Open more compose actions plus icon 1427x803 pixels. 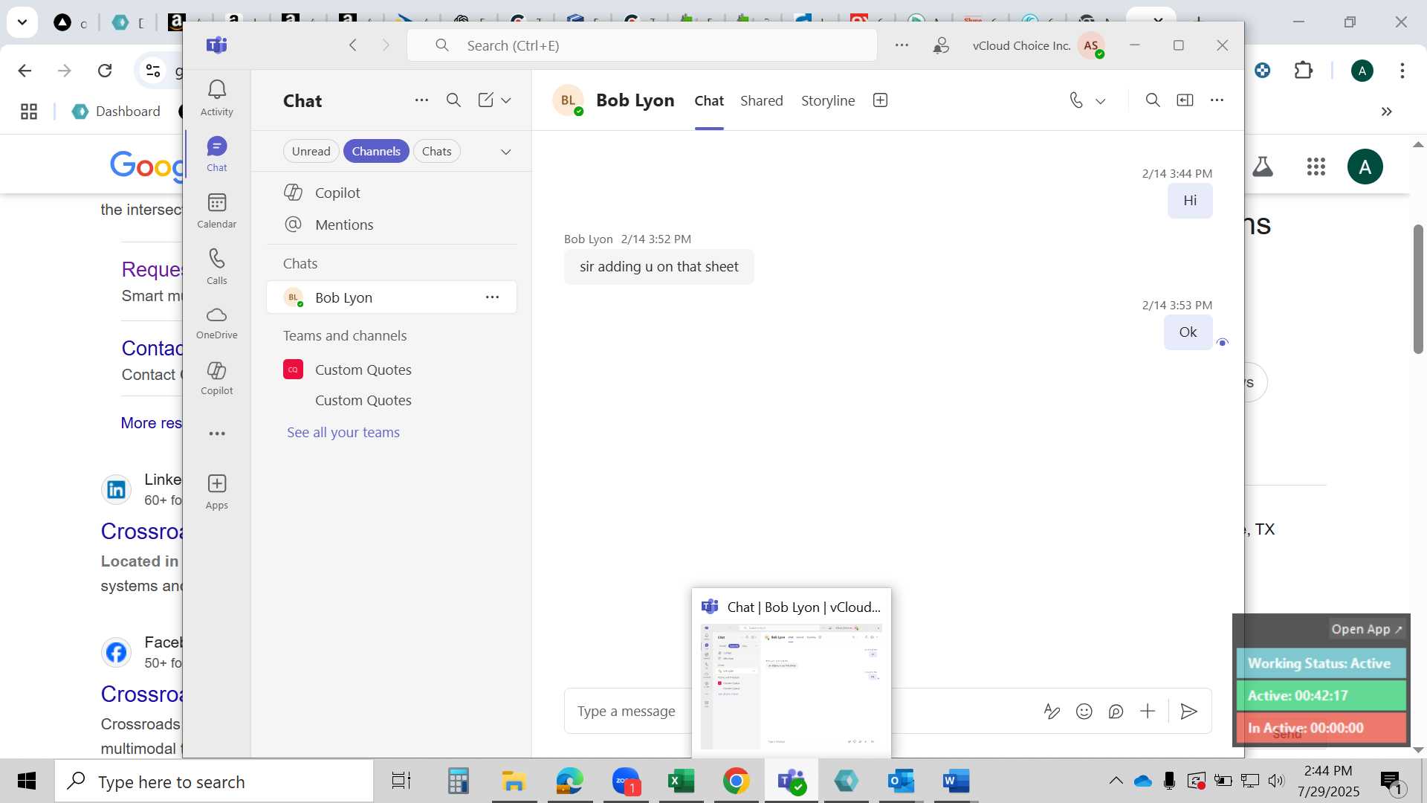[1148, 712]
